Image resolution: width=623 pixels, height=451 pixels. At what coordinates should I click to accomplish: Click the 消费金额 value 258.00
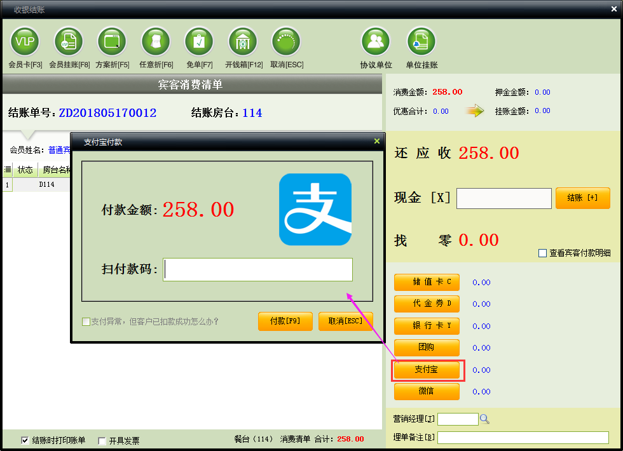click(448, 92)
